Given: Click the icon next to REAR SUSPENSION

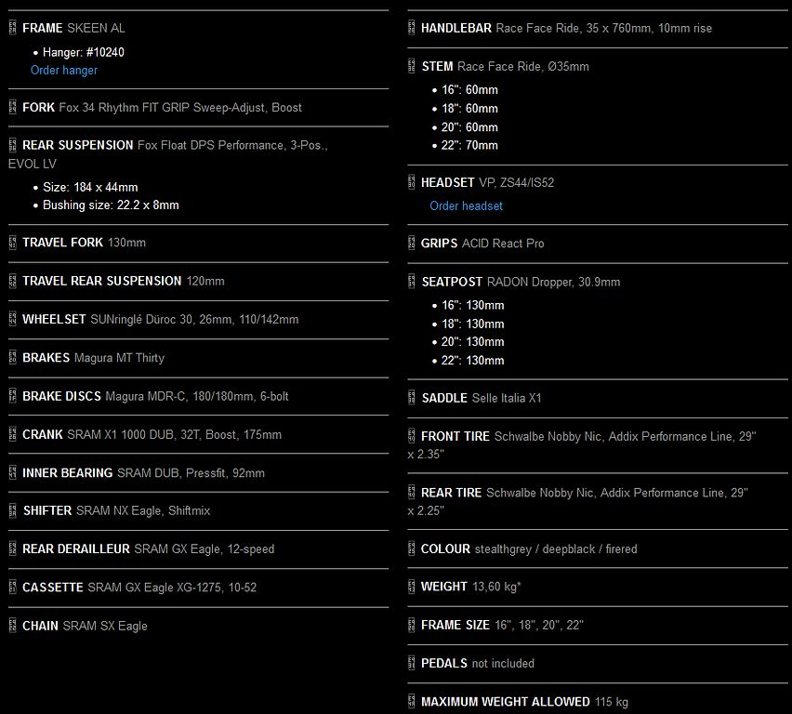Looking at the screenshot, I should coord(13,145).
